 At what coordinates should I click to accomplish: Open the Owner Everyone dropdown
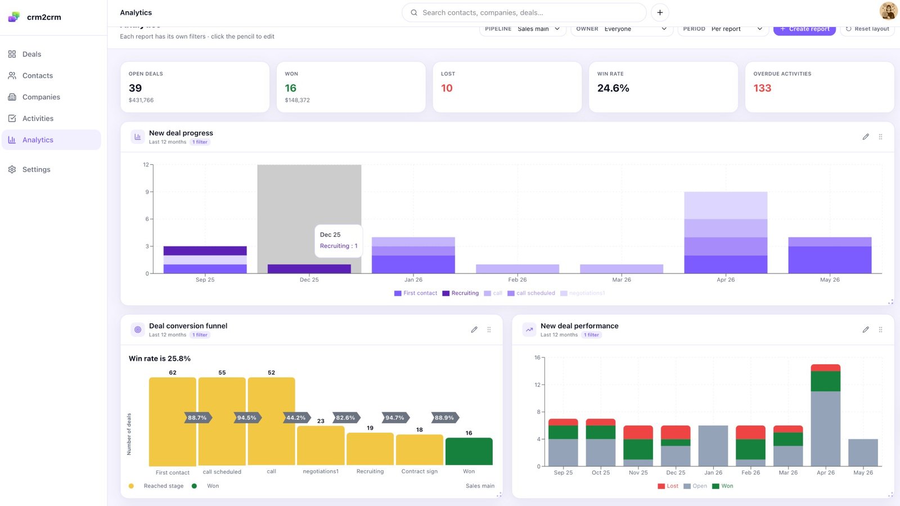(622, 29)
